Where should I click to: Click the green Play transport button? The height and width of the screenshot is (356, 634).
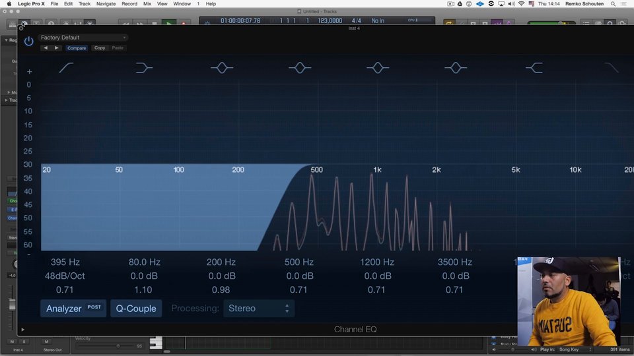(169, 24)
